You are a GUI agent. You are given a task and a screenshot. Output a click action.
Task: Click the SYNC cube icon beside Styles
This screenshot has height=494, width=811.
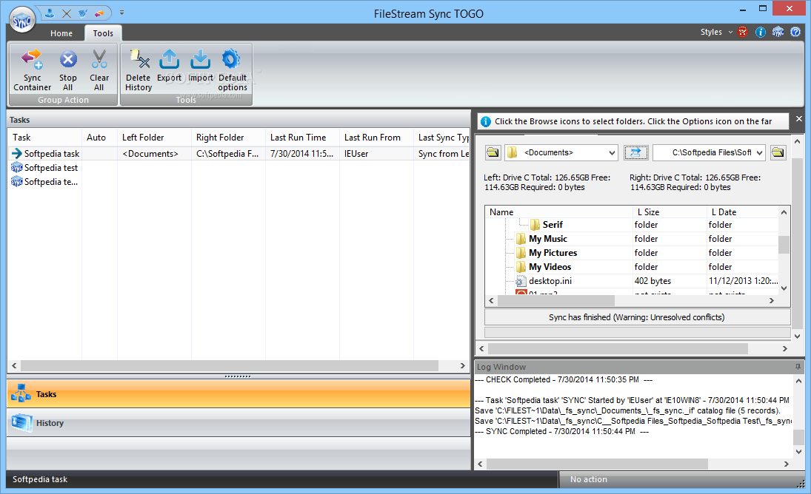click(x=778, y=32)
